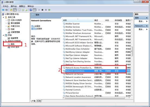
Task: Select 存储 in the tree
Action: pos(9,35)
